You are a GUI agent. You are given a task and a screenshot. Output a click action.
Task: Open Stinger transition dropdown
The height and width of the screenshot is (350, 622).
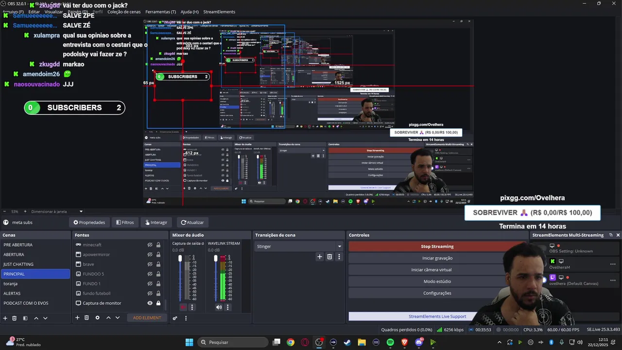click(x=299, y=246)
